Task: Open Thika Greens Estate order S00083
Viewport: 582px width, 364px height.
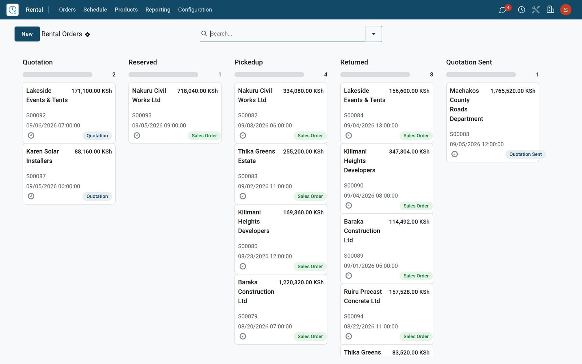Action: (x=281, y=174)
